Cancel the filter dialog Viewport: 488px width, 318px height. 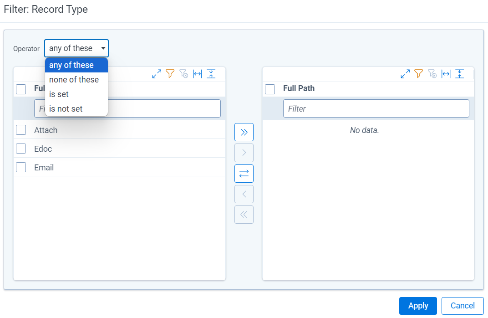[x=463, y=306]
